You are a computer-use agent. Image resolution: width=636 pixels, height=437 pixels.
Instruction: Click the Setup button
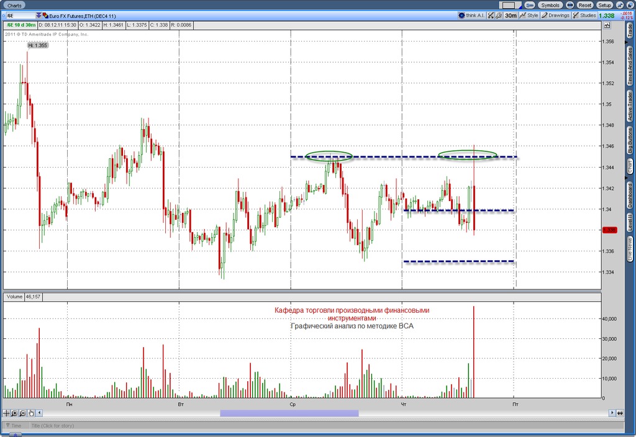pyautogui.click(x=604, y=5)
